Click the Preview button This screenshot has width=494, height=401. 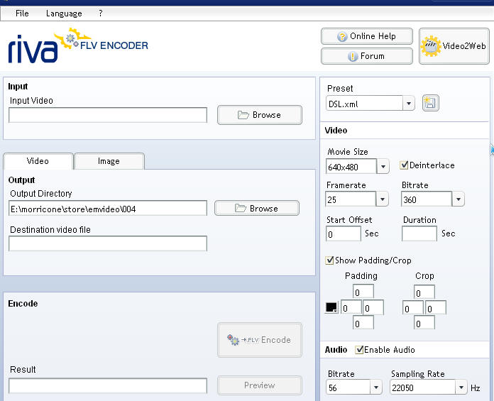click(260, 385)
